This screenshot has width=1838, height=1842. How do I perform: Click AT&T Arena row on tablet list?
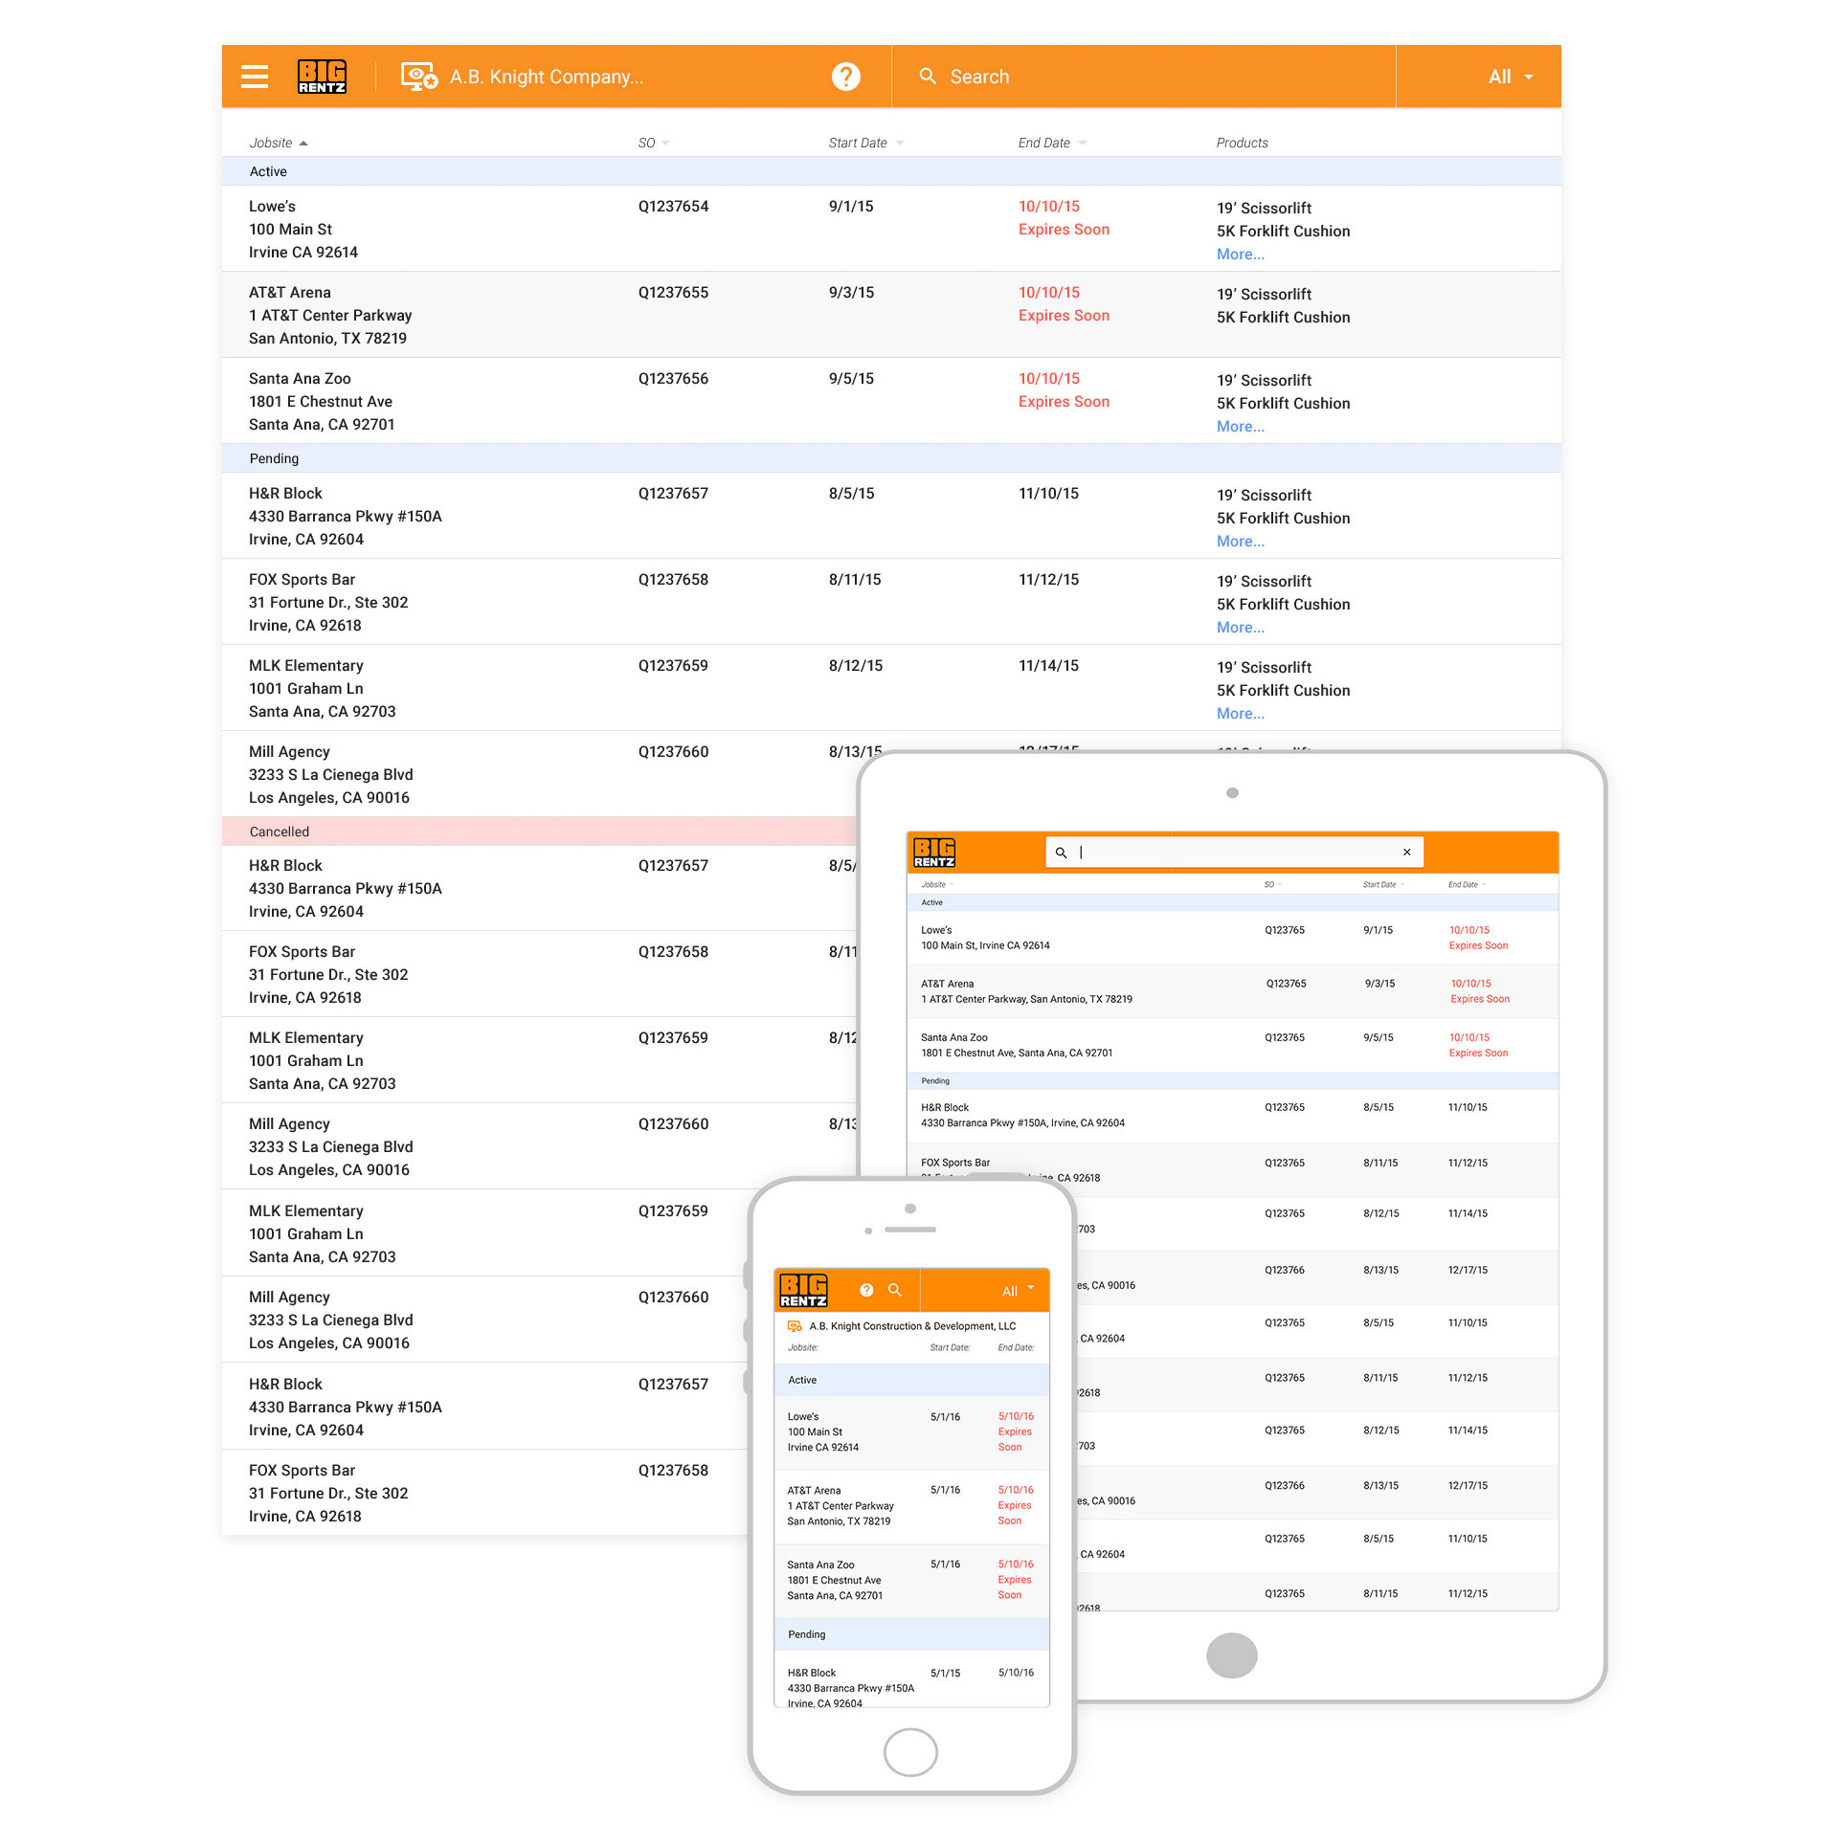coord(1233,991)
